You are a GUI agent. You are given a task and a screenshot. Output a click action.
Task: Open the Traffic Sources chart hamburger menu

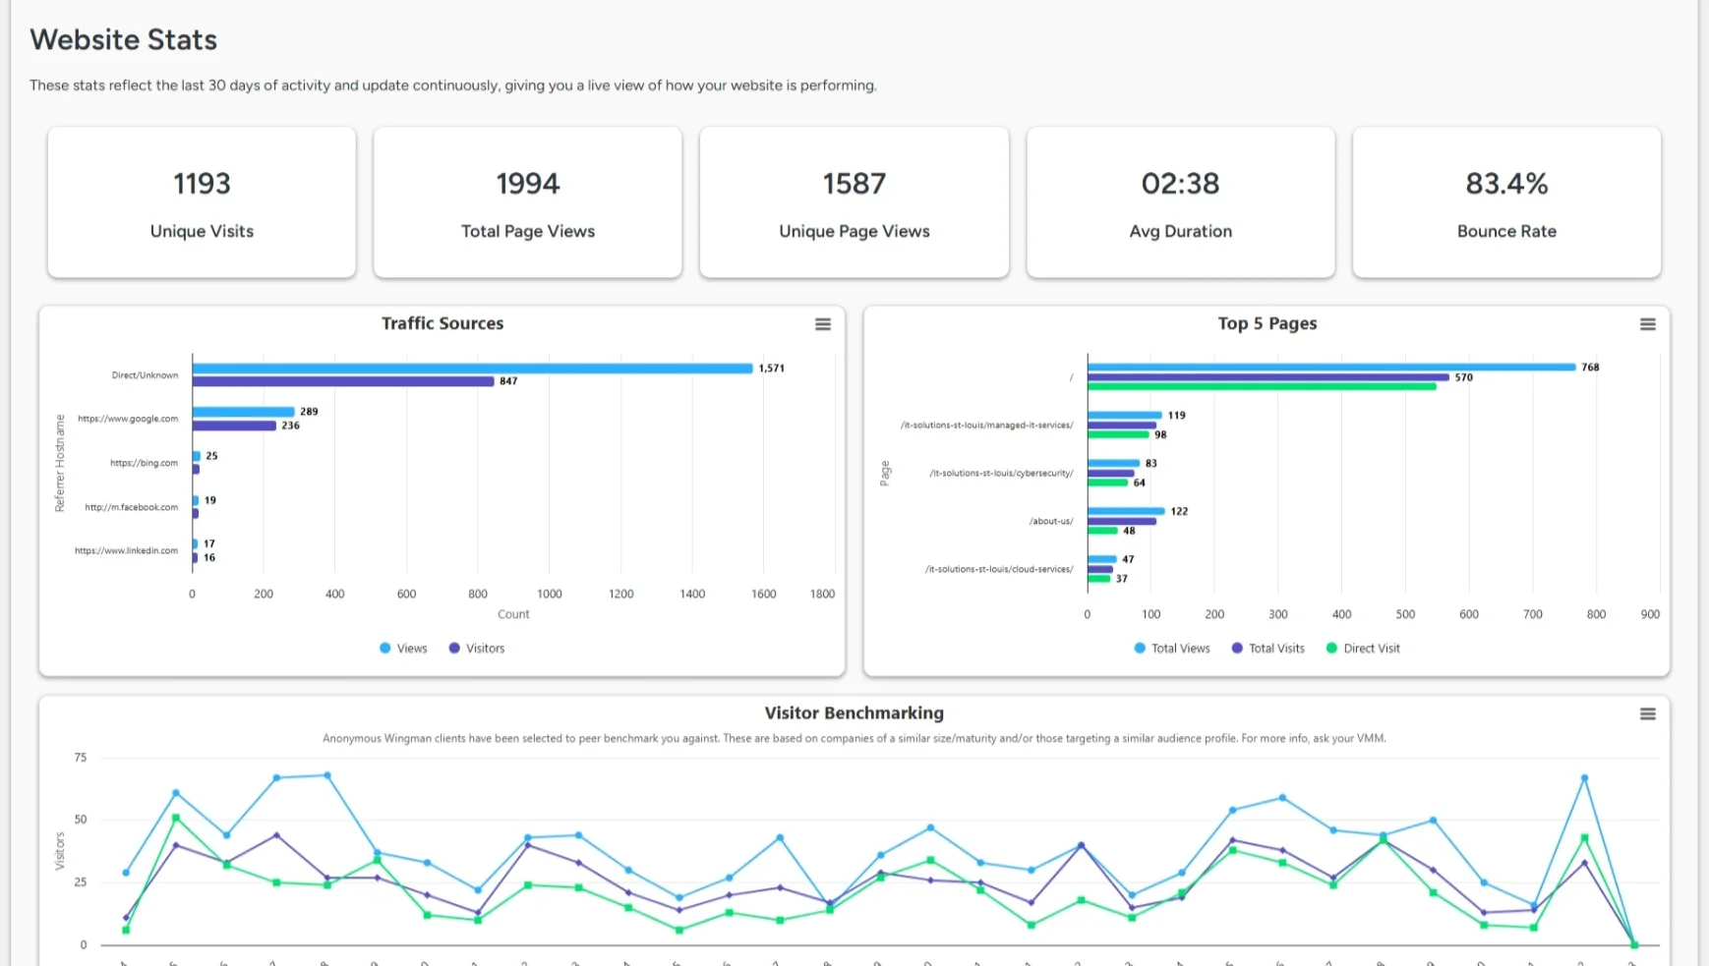822,323
